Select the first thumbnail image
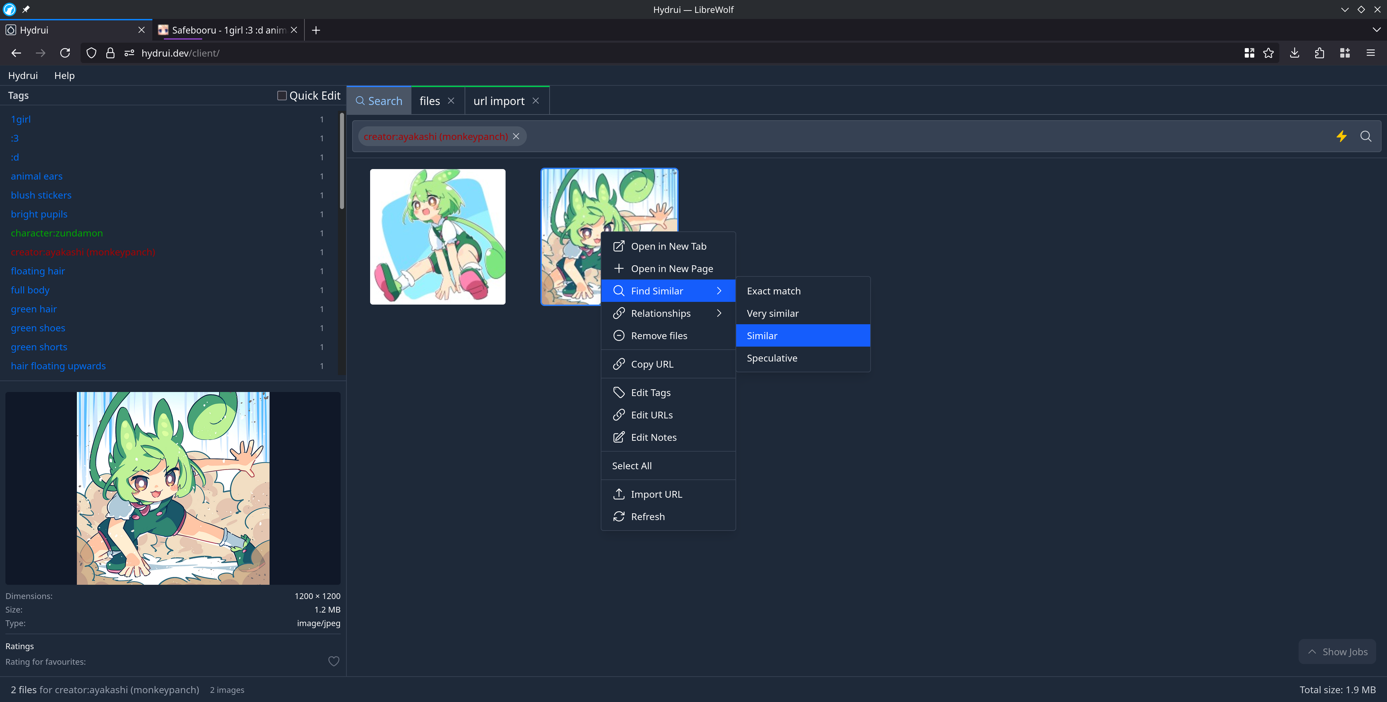The image size is (1387, 702). click(437, 236)
